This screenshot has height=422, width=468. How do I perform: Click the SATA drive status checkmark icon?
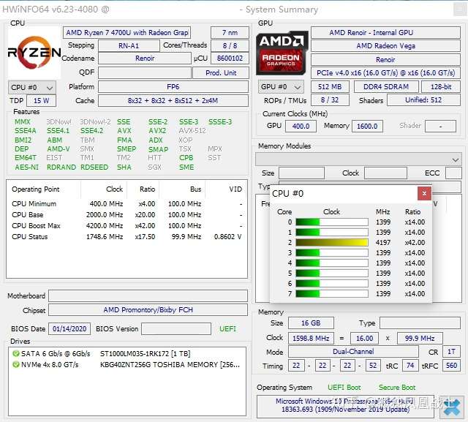(x=16, y=354)
